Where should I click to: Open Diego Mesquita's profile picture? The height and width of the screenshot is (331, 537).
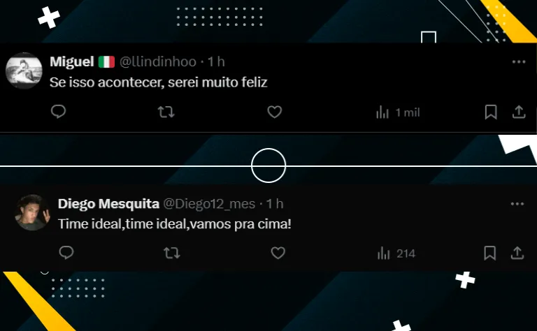(33, 213)
